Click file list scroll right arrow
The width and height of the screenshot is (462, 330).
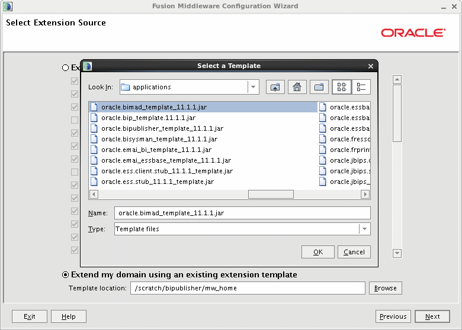pos(365,194)
